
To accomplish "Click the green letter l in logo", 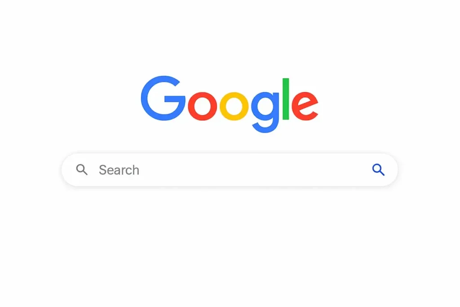I will tap(286, 99).
